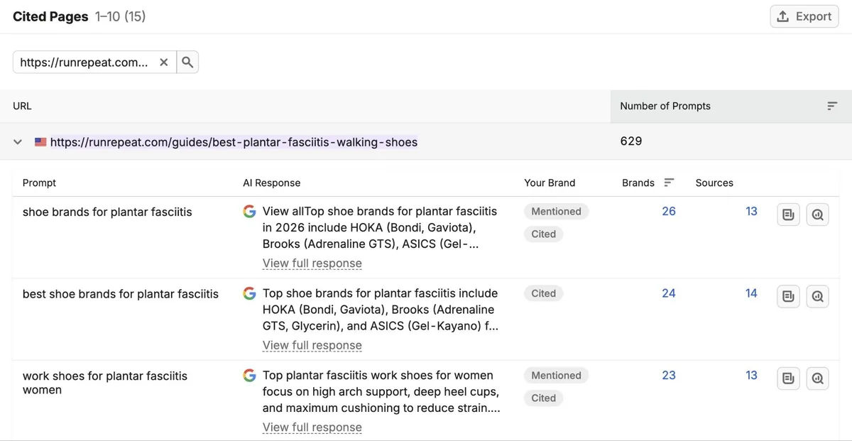The image size is (852, 441).
Task: Sort by Number of Prompts icon
Action: (x=832, y=106)
